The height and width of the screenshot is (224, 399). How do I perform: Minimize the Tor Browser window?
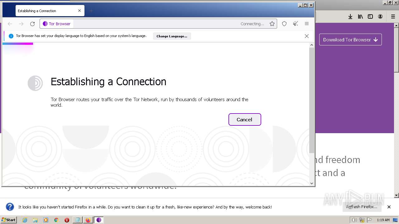[x=300, y=5]
